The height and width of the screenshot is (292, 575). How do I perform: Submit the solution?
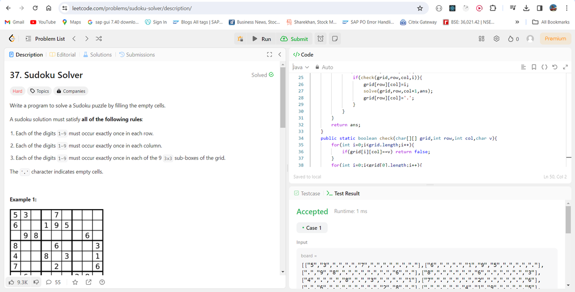click(x=295, y=39)
